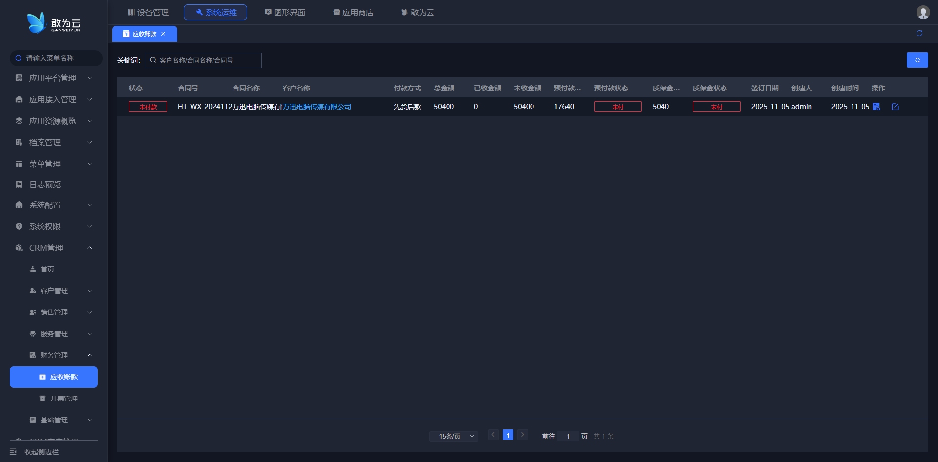The image size is (938, 462).
Task: Click contract number HT-WX-2024112 cell
Action: coord(205,107)
